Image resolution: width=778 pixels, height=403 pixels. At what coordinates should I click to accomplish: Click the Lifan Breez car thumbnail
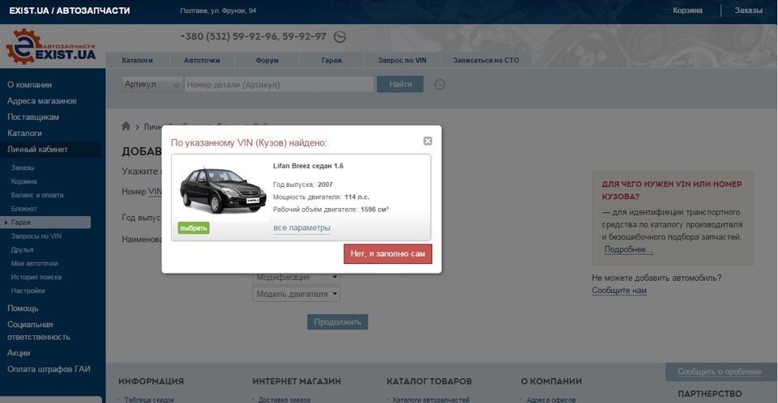tap(224, 190)
